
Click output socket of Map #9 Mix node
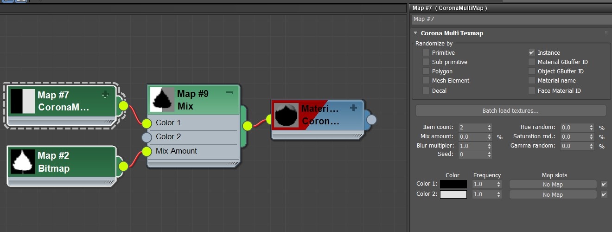point(247,125)
